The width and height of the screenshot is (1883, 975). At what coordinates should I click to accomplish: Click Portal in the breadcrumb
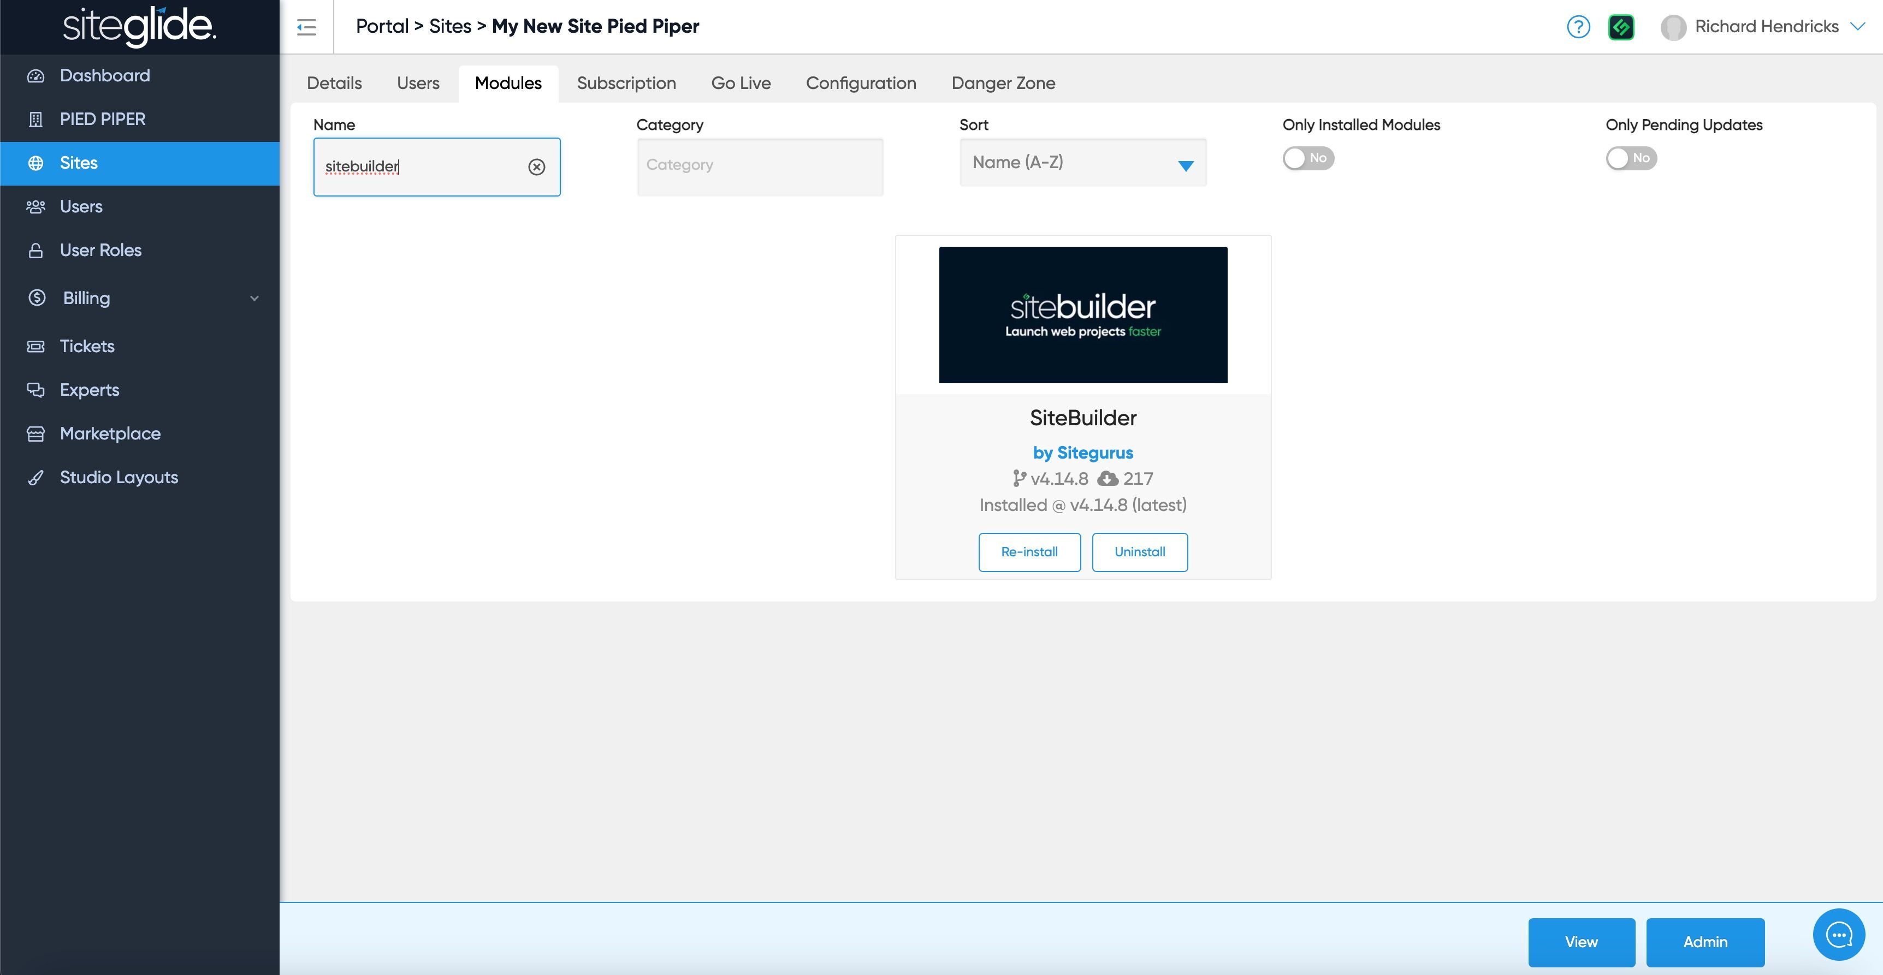coord(382,26)
